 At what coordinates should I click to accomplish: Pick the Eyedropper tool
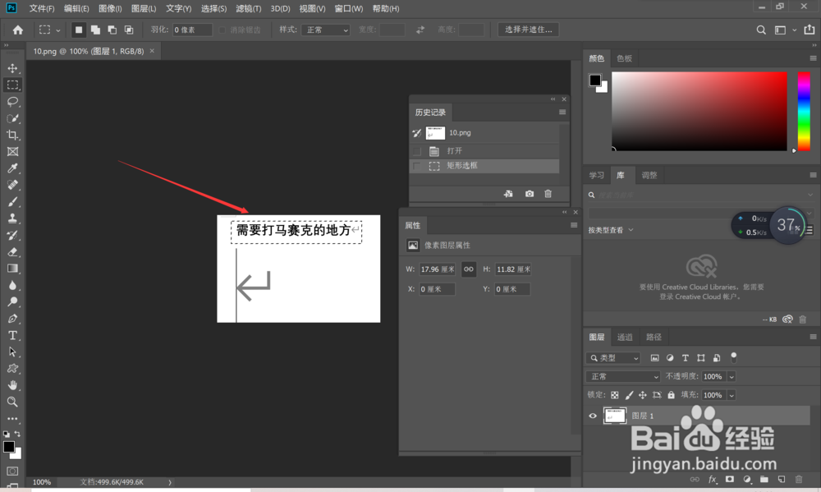click(12, 168)
